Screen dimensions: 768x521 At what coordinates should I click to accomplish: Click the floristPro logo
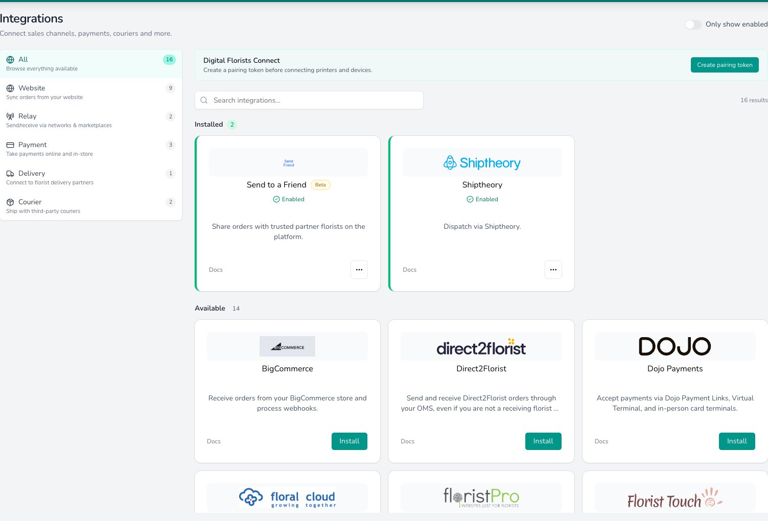click(481, 498)
